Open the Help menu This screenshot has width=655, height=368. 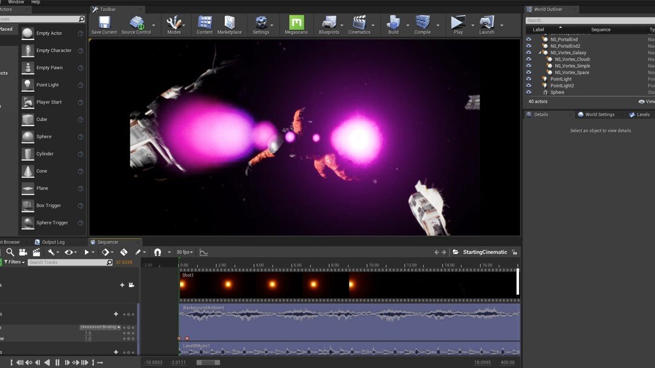click(36, 2)
